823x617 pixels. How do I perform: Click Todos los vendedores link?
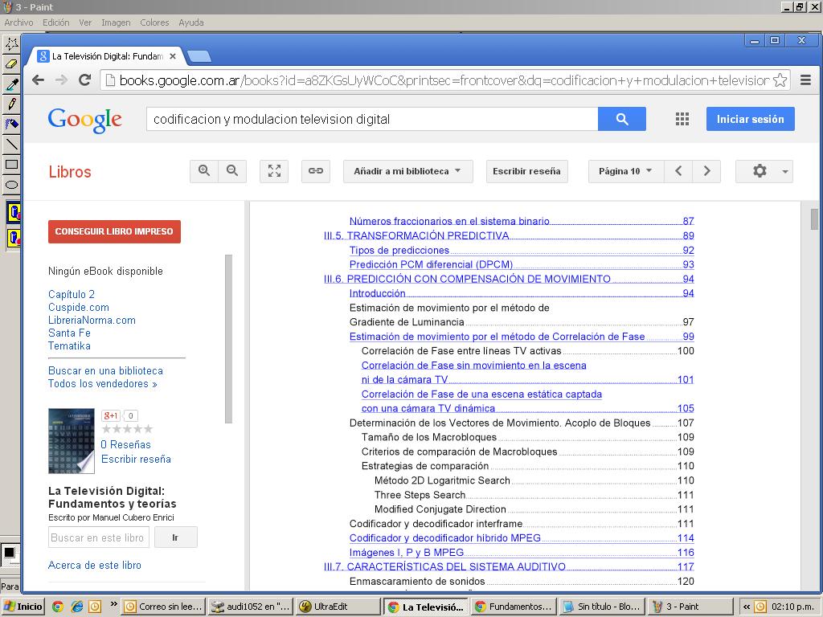coord(103,383)
